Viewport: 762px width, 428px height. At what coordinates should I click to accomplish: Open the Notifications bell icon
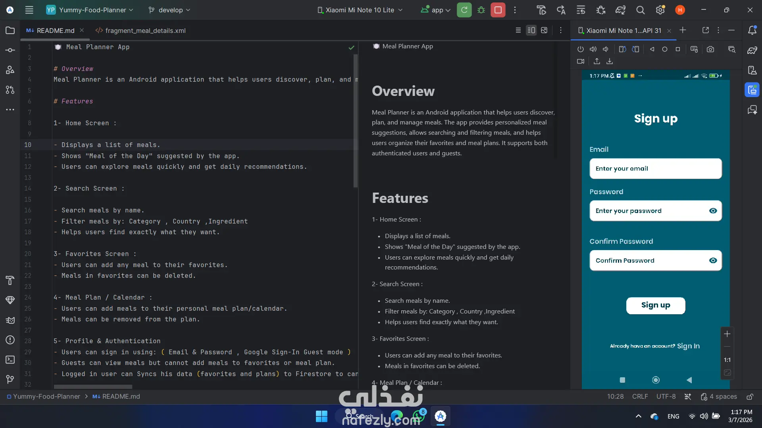click(752, 31)
